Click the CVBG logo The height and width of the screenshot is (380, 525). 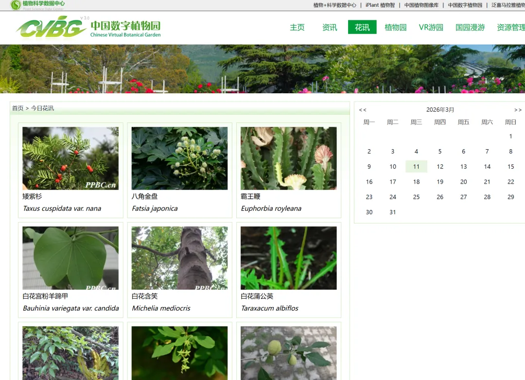88,28
